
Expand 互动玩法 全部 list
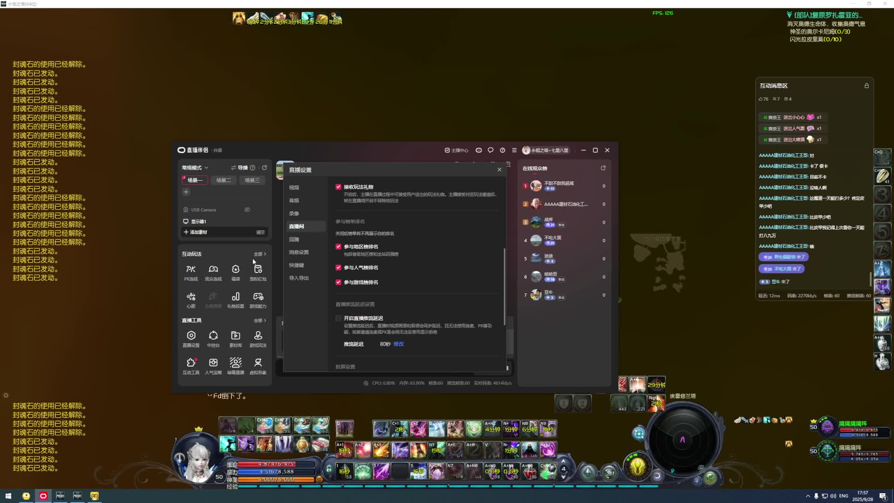click(260, 254)
